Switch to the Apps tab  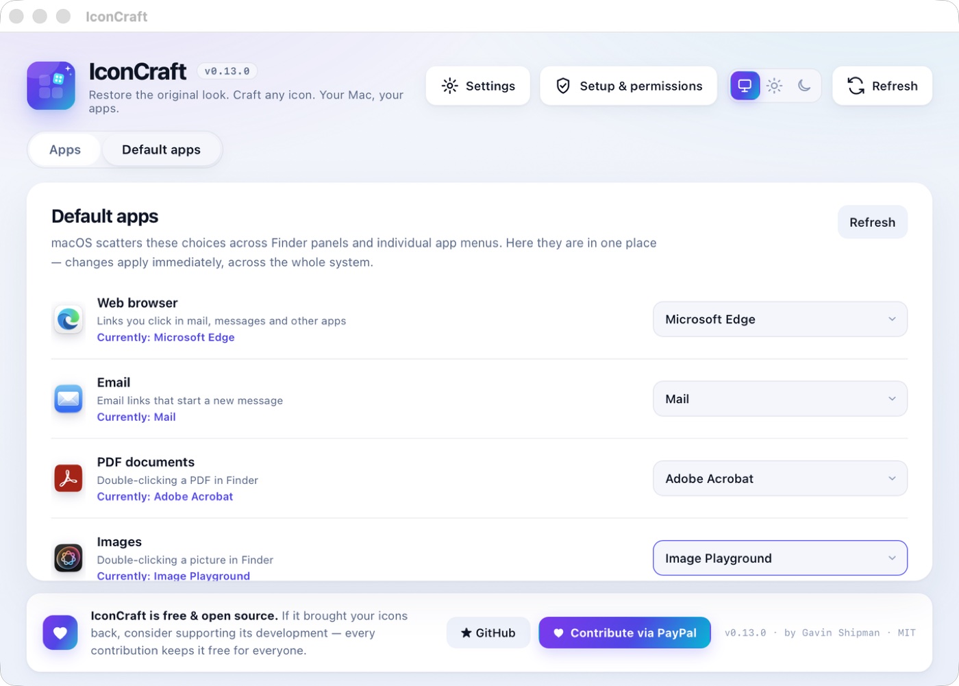pos(65,149)
